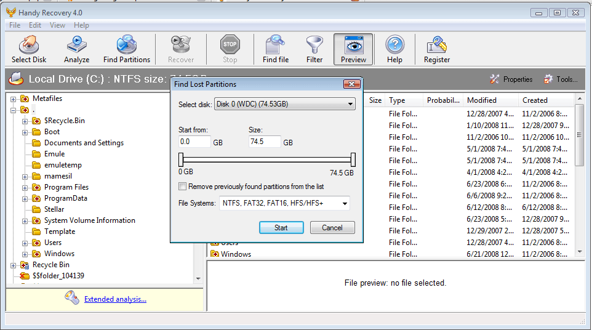Image resolution: width=592 pixels, height=330 pixels.
Task: Sort by the Size column header
Action: [x=375, y=100]
